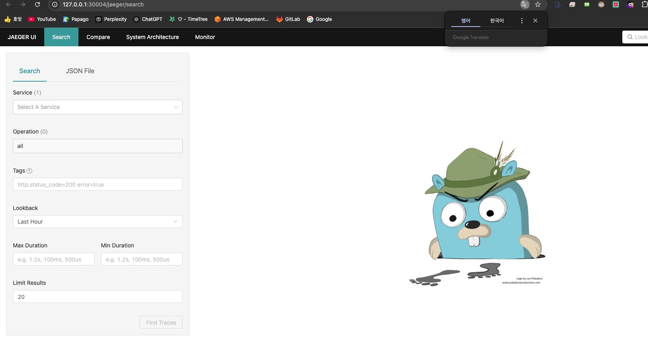The width and height of the screenshot is (648, 354).
Task: Open Search in the Jaeger top navigation
Action: [61, 37]
